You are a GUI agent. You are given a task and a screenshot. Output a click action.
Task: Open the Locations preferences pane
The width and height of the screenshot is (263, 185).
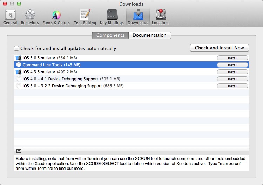(x=161, y=17)
